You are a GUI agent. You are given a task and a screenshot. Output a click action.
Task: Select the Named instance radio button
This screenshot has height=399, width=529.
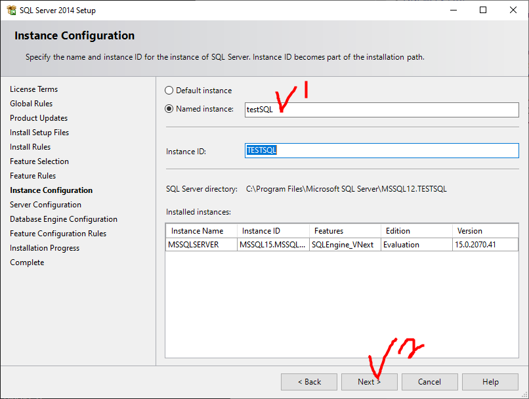169,109
